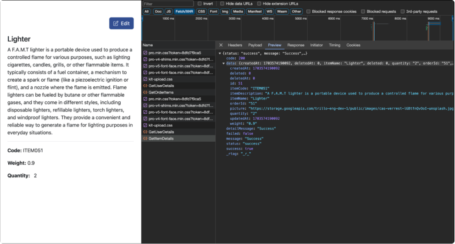This screenshot has width=455, height=244.
Task: Click the Edit button on item page
Action: [121, 23]
